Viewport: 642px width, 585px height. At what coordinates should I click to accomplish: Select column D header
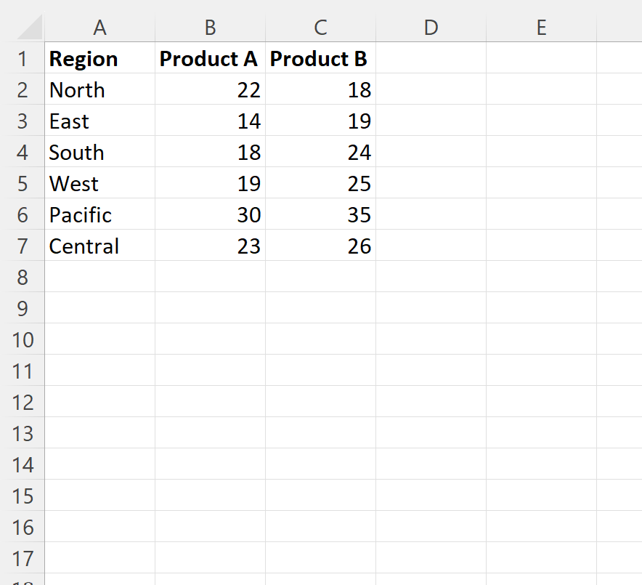[431, 28]
